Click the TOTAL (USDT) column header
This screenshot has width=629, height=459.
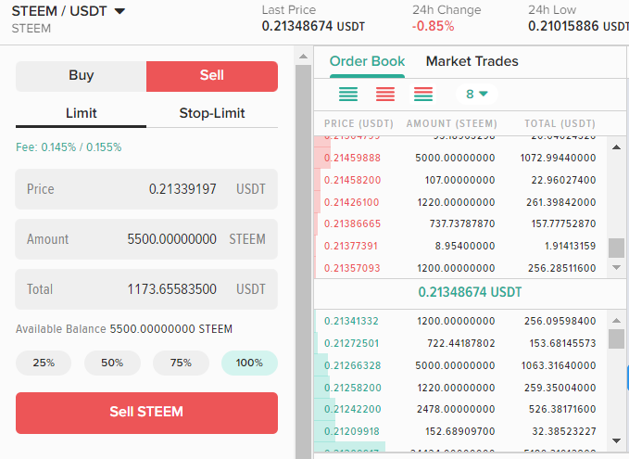560,123
